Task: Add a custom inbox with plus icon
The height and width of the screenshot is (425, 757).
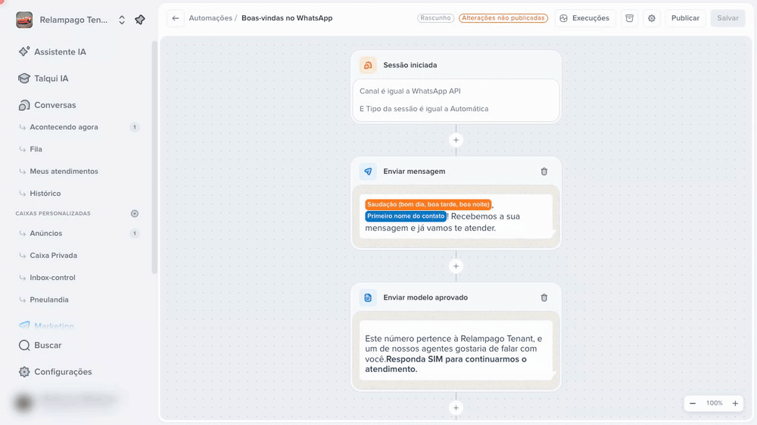Action: click(135, 213)
